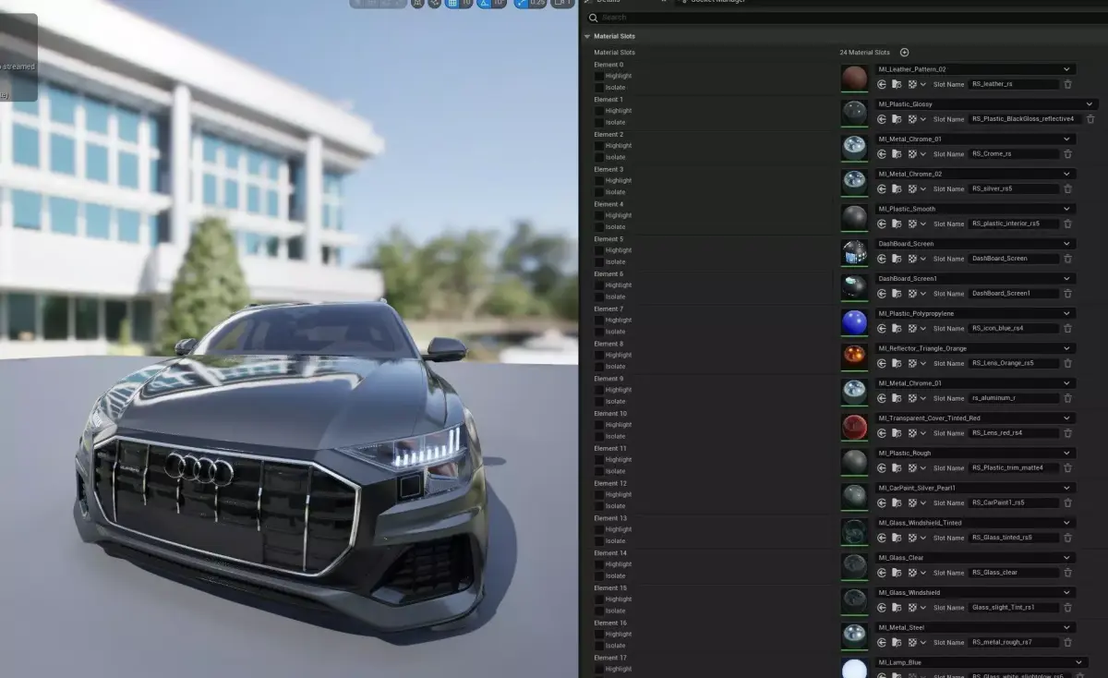Enable Isolate for Element 12
Viewport: 1108px width, 678px height.
tap(599, 506)
